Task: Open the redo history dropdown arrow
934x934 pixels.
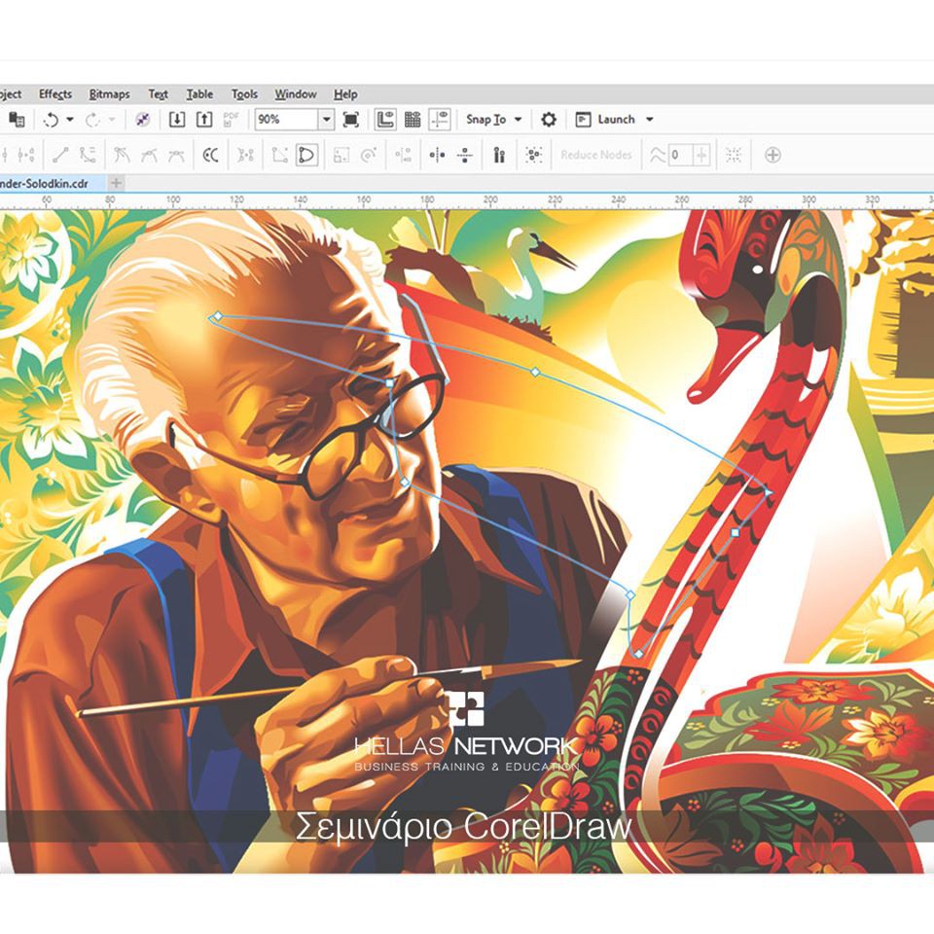Action: (111, 120)
